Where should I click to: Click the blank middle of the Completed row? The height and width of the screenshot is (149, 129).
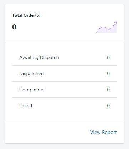click(75, 90)
